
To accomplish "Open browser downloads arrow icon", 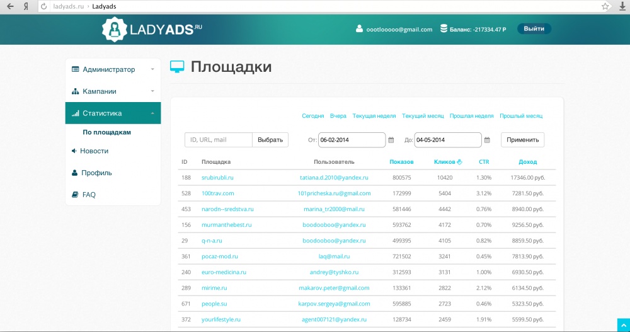I will [622, 6].
